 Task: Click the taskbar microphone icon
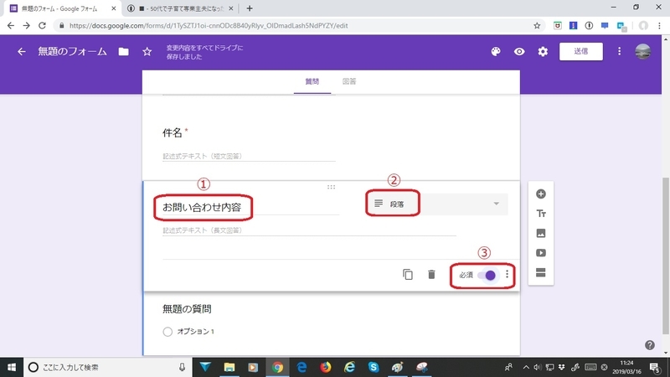coord(182,367)
